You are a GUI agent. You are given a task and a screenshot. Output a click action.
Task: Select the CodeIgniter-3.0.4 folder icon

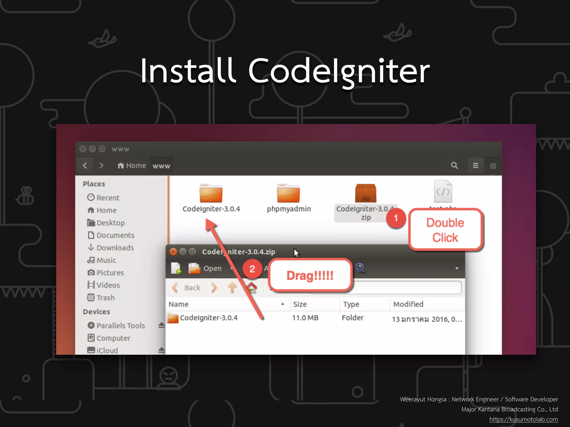(x=211, y=193)
